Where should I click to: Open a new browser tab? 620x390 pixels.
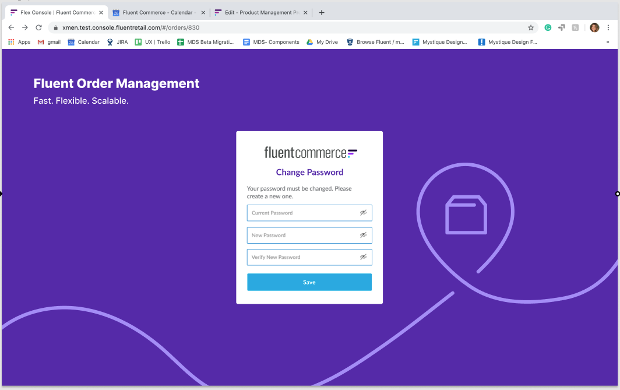point(322,12)
